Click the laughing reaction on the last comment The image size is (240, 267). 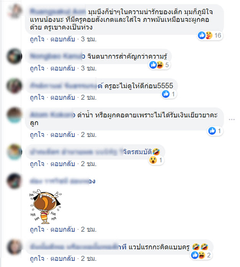click(x=202, y=255)
